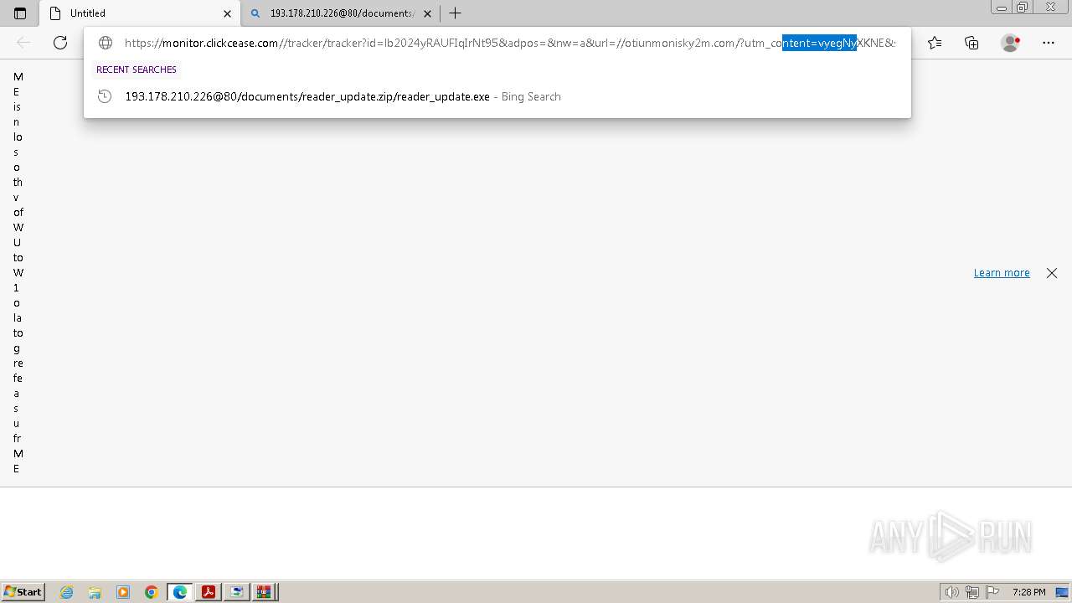This screenshot has height=603, width=1072.
Task: Open Action Center flag tray icon
Action: [992, 592]
